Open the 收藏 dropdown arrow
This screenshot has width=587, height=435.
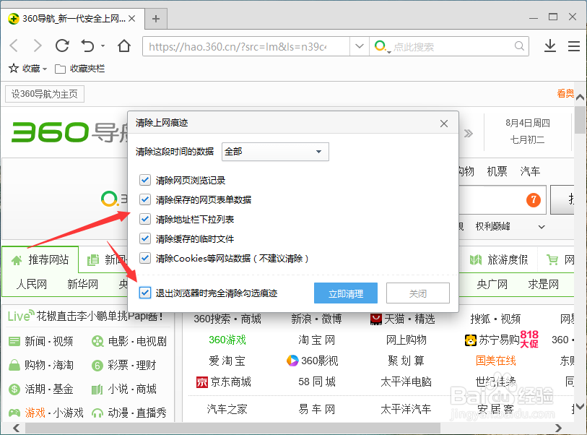[x=45, y=69]
